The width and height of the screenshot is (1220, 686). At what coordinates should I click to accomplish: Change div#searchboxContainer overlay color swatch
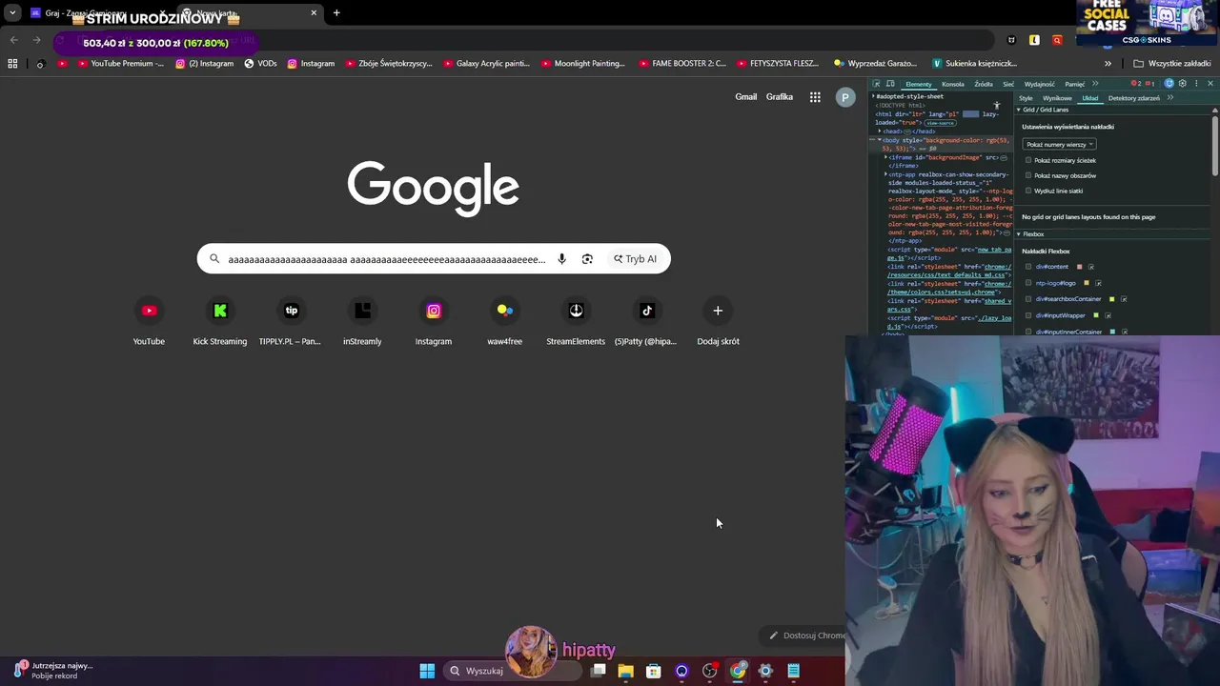[1111, 299]
